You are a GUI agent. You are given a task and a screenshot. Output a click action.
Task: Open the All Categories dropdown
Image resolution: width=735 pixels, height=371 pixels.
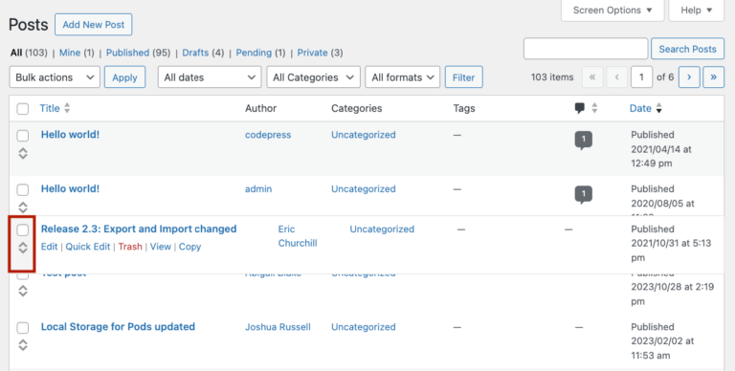313,77
